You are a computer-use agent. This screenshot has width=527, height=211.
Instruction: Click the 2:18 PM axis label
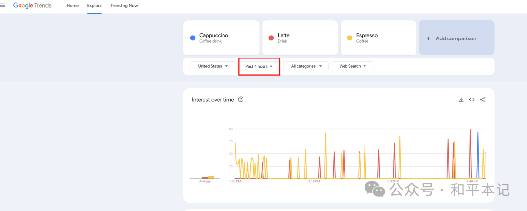click(x=314, y=181)
